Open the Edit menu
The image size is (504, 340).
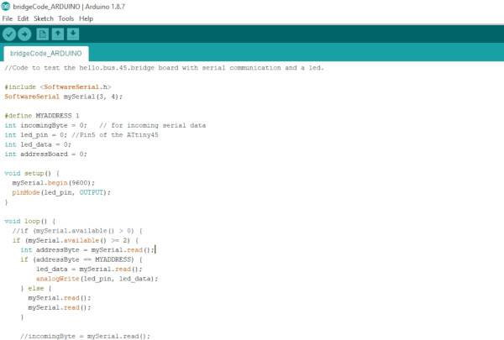[x=23, y=18]
